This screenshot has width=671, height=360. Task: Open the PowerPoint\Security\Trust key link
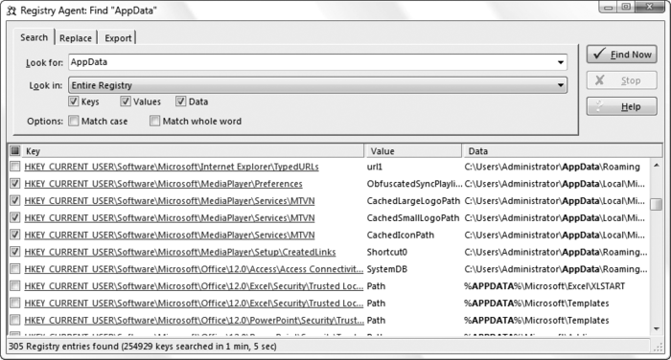click(x=194, y=321)
